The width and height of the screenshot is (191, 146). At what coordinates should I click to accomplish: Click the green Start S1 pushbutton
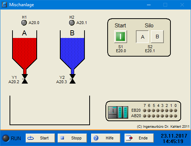(x=120, y=36)
